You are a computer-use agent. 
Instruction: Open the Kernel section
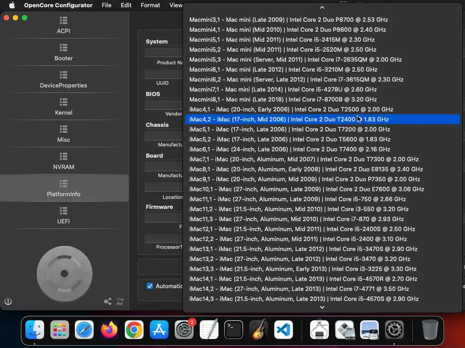pos(64,106)
